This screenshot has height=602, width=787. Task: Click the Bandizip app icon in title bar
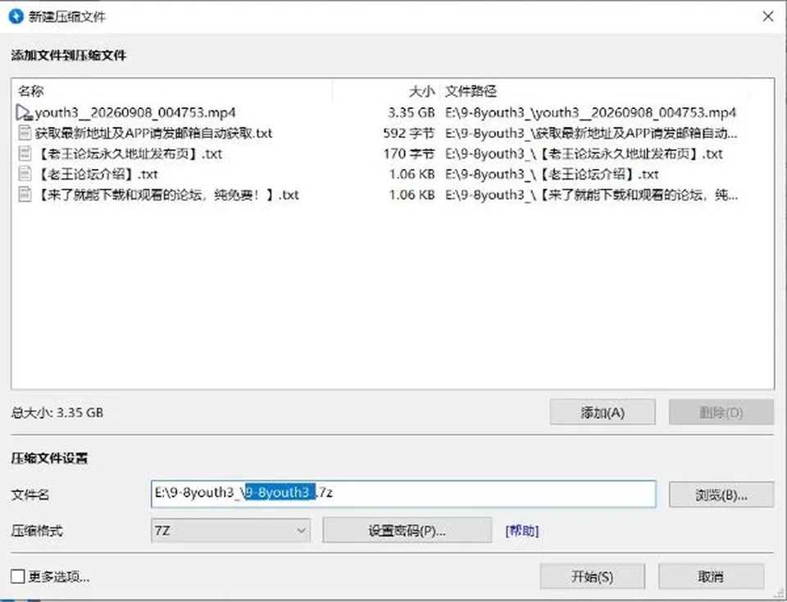tap(16, 16)
